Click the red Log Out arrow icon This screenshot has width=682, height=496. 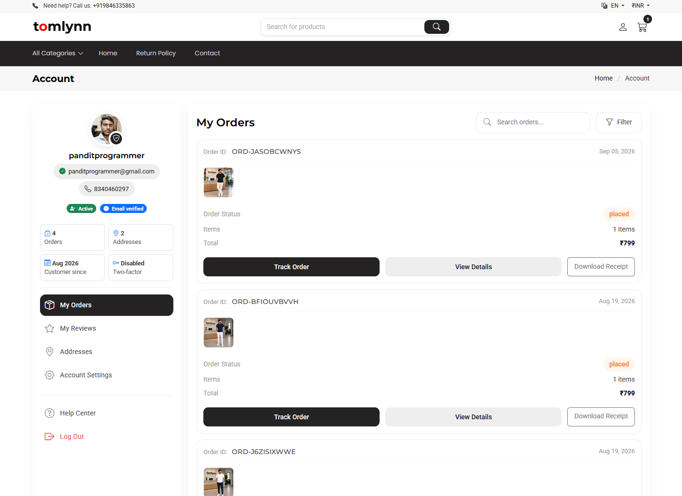pos(50,436)
